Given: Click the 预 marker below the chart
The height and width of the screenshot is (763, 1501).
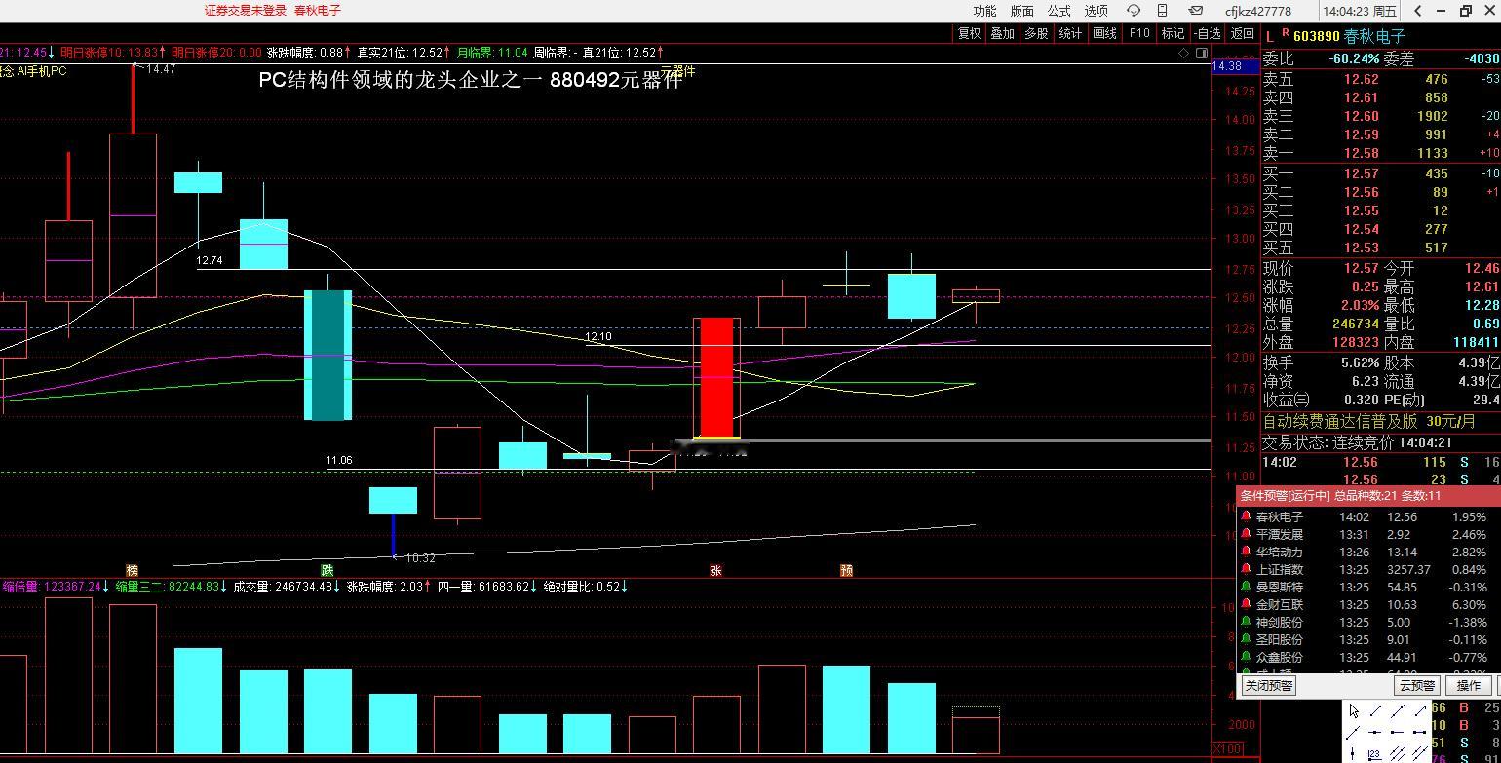Looking at the screenshot, I should 846,570.
